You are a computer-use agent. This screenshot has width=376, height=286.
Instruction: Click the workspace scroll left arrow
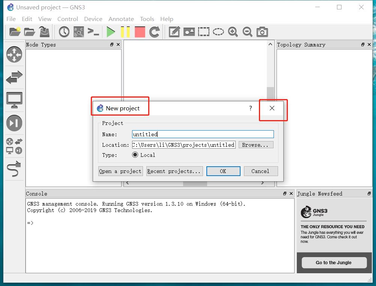point(127,183)
